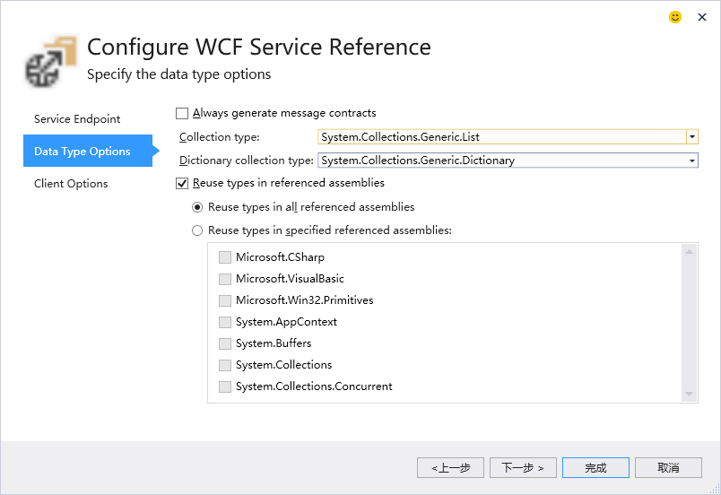The width and height of the screenshot is (721, 495).
Task: Go to the Client Options page
Action: 71,184
